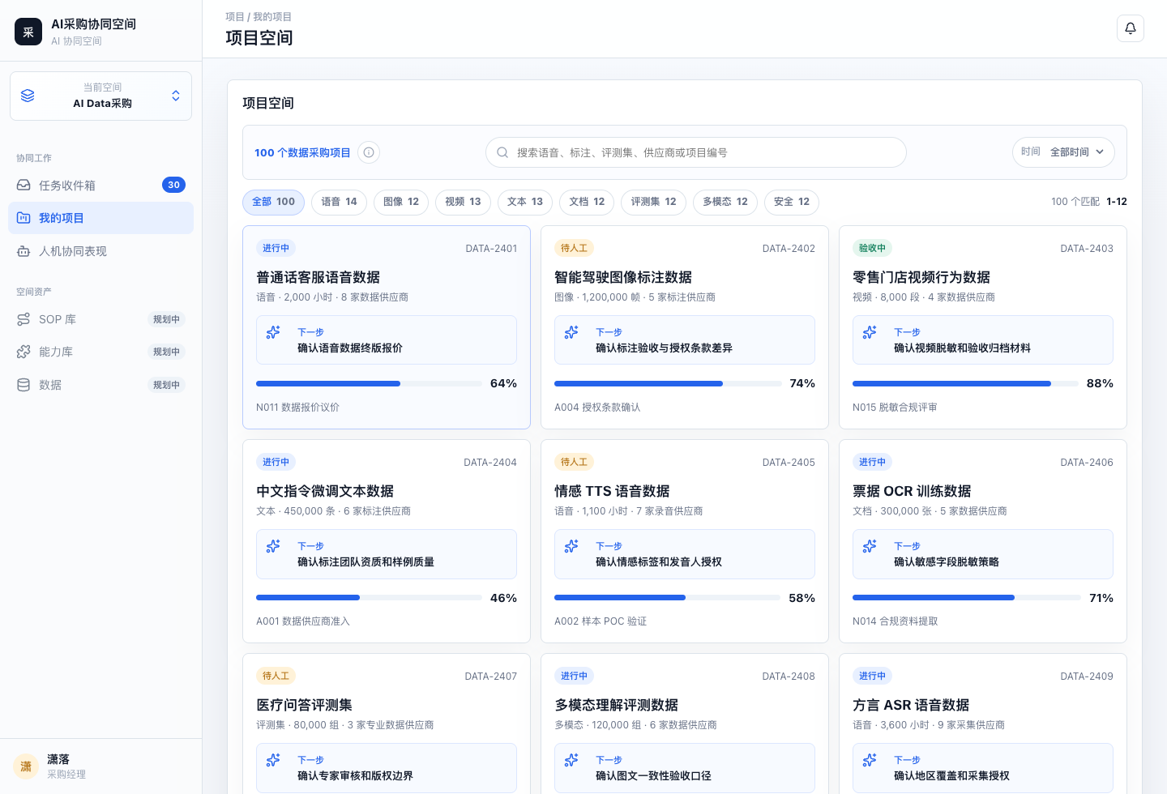Image resolution: width=1167 pixels, height=794 pixels.
Task: Click the info icon beside 100 个数据采购项目
Action: (x=369, y=152)
